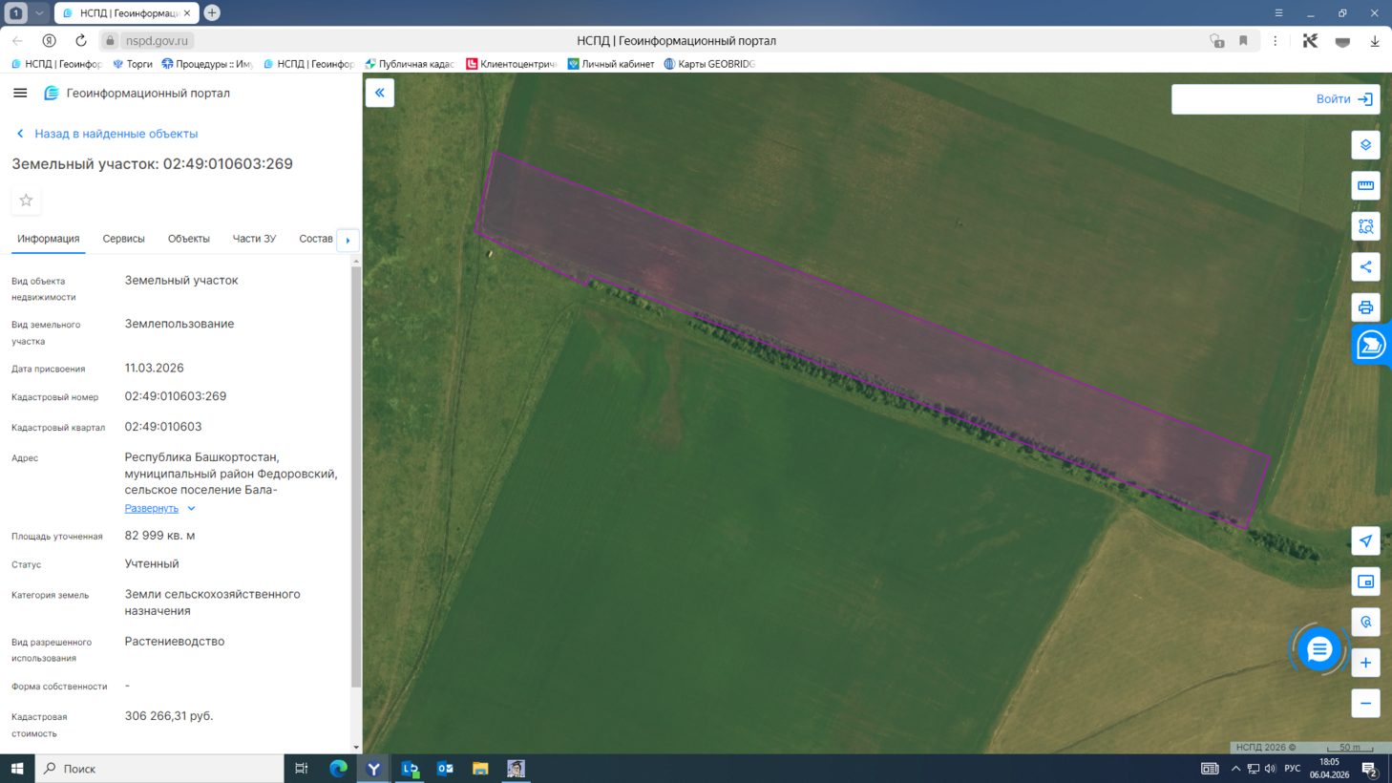Screen dimensions: 1392x783
Task: Zoom in on the map
Action: pos(1365,663)
